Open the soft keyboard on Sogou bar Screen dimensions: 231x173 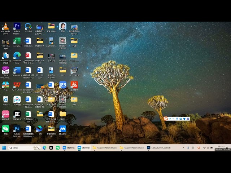coord(180,119)
